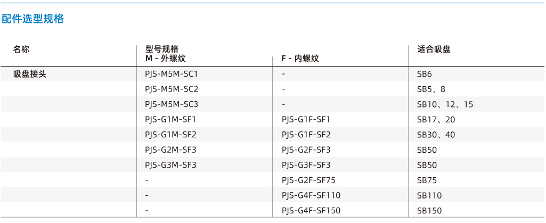Select the M - 外螺纹 sub-header
Viewport: 546px width, 223px height.
[x=166, y=59]
